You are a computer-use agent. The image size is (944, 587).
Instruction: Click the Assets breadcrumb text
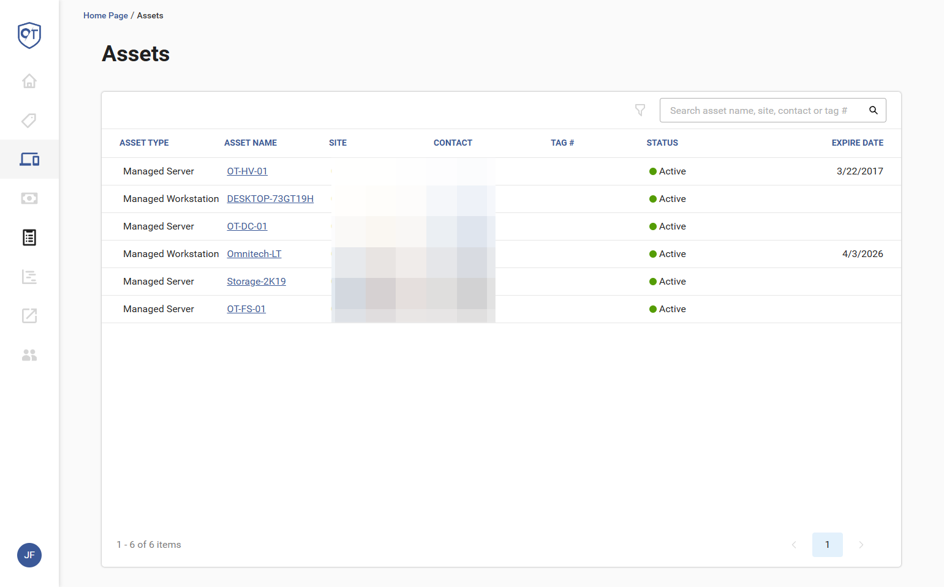click(150, 15)
